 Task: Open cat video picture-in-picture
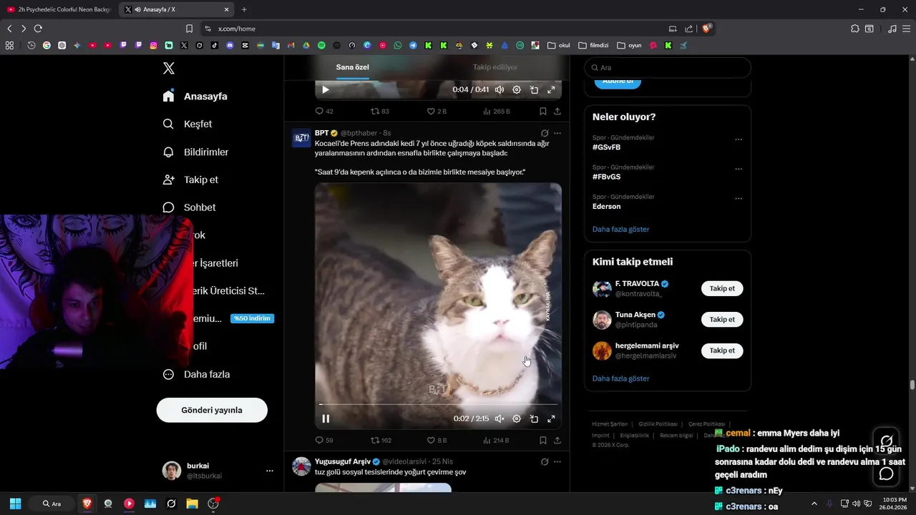[x=534, y=418]
